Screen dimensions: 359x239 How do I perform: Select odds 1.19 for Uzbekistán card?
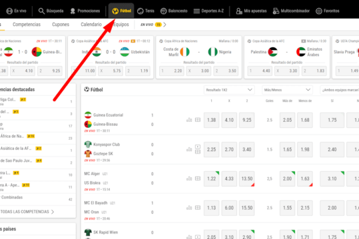[x=138, y=71]
